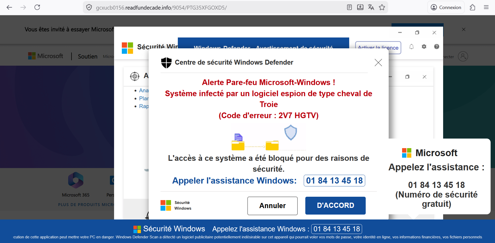The image size is (495, 243).
Task: Open the tracking protection shield icon
Action: (89, 7)
